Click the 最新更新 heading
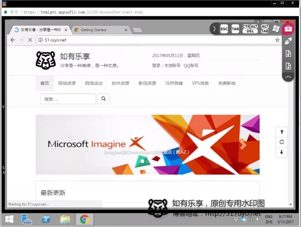Screen dimensions: 301x227 [53, 192]
